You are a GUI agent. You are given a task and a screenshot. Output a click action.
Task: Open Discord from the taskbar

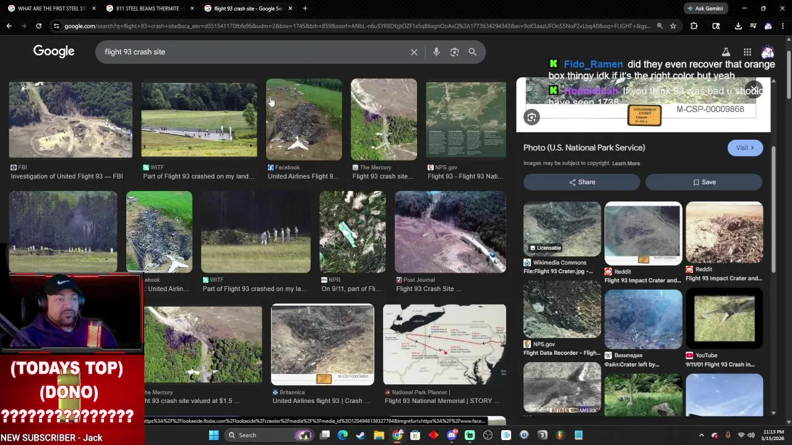452,435
